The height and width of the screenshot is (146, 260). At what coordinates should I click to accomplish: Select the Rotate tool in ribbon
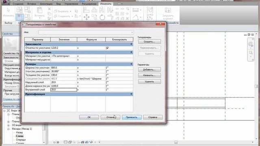click(102, 17)
